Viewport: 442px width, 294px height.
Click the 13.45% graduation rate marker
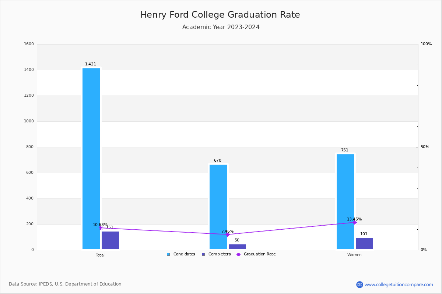click(x=355, y=222)
